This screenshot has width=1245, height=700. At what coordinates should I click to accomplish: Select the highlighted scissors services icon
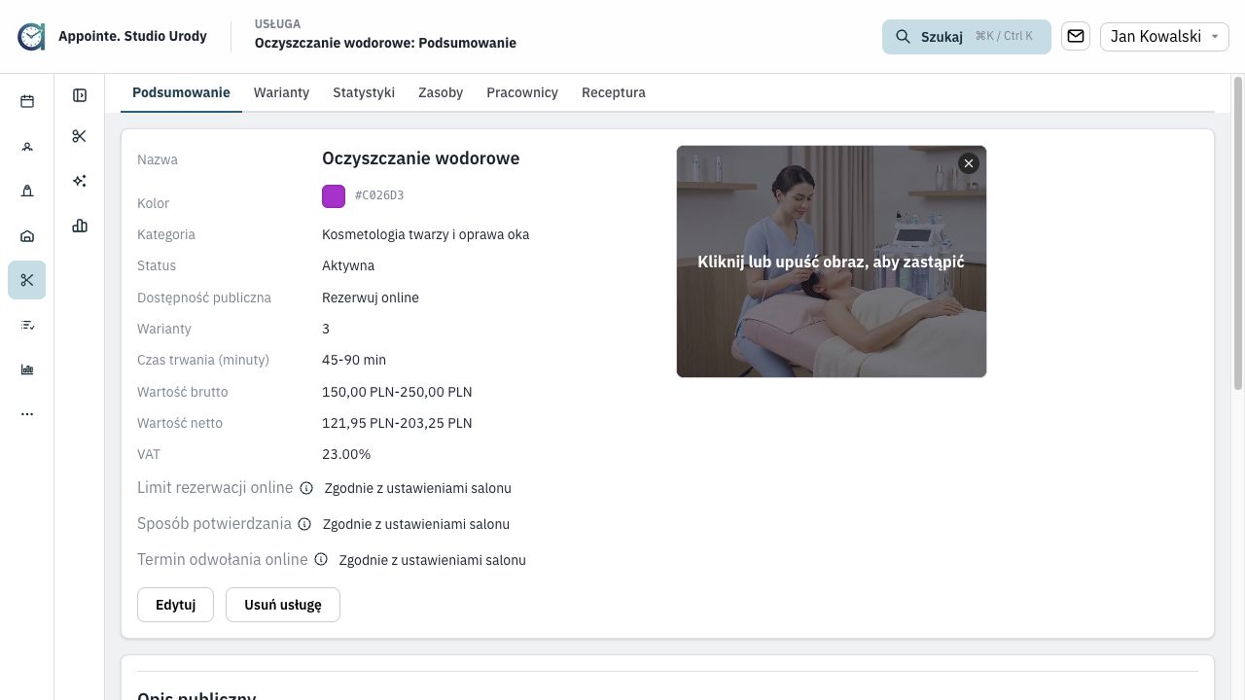click(x=27, y=280)
